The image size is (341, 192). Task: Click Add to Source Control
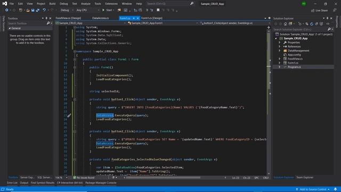click(313, 189)
